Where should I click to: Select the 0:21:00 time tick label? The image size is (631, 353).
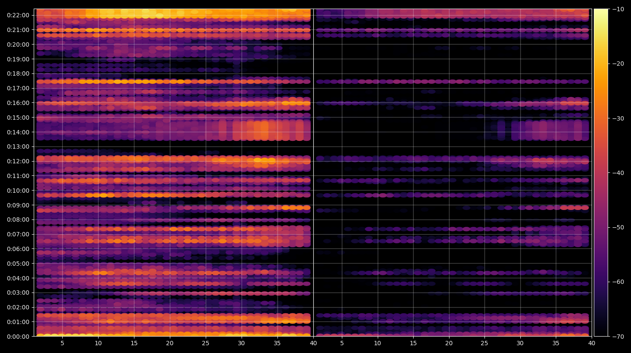click(x=18, y=30)
